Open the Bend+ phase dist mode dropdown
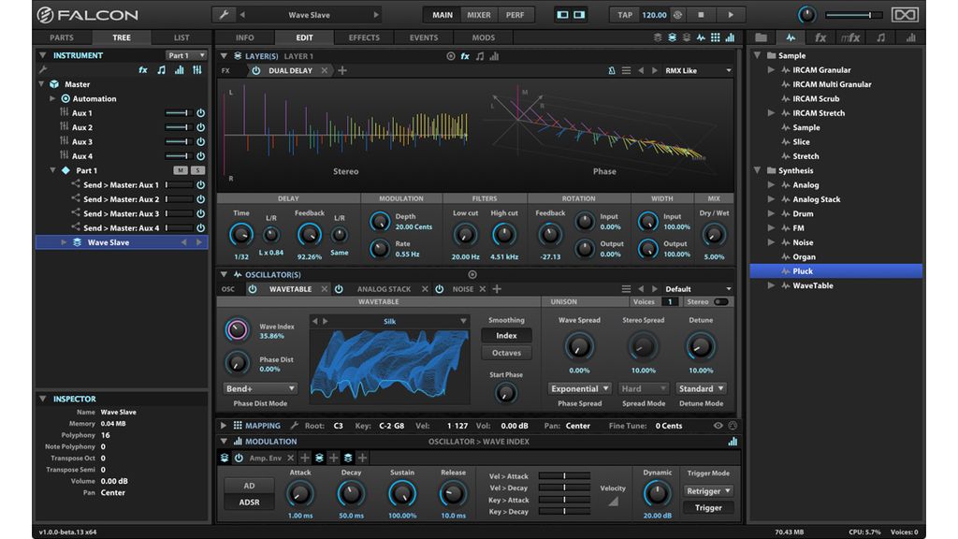This screenshot has height=539, width=958. 260,388
